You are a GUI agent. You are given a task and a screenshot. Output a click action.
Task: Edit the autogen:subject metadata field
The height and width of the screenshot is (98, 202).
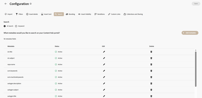[104, 90]
